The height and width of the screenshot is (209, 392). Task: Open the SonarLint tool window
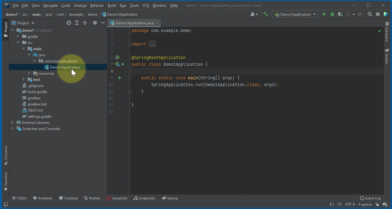coord(117,198)
